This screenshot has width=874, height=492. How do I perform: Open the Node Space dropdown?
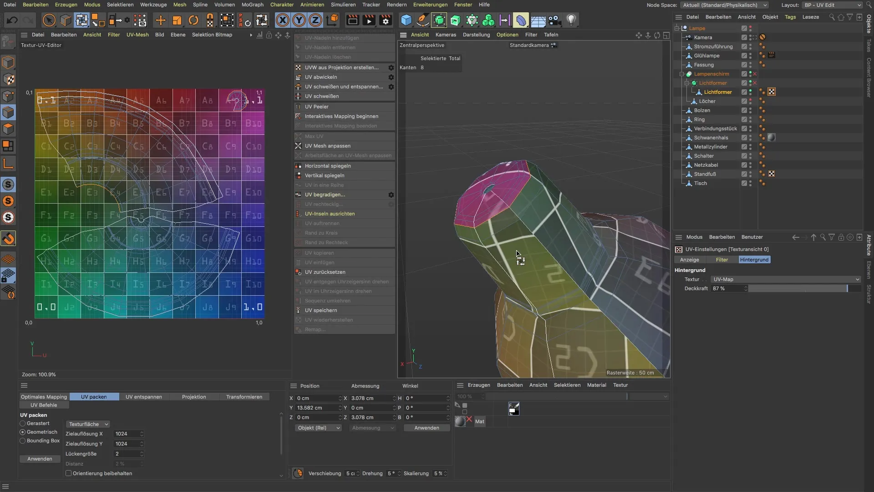pyautogui.click(x=725, y=5)
